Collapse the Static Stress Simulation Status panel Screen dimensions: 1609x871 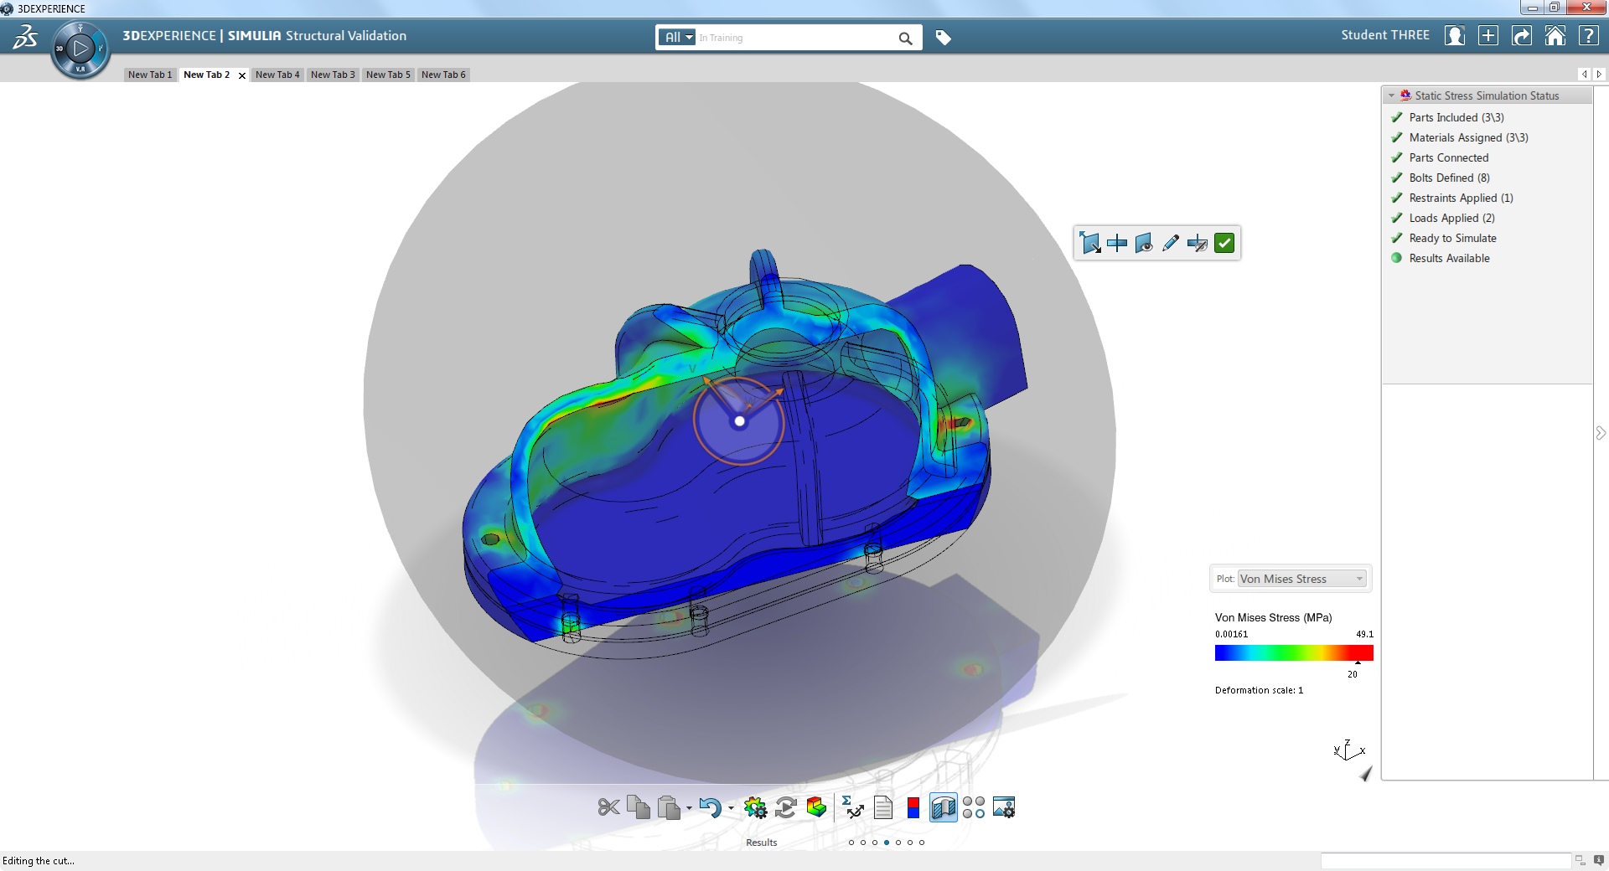(1392, 96)
